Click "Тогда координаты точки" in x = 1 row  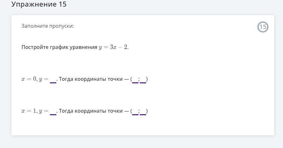90,111
